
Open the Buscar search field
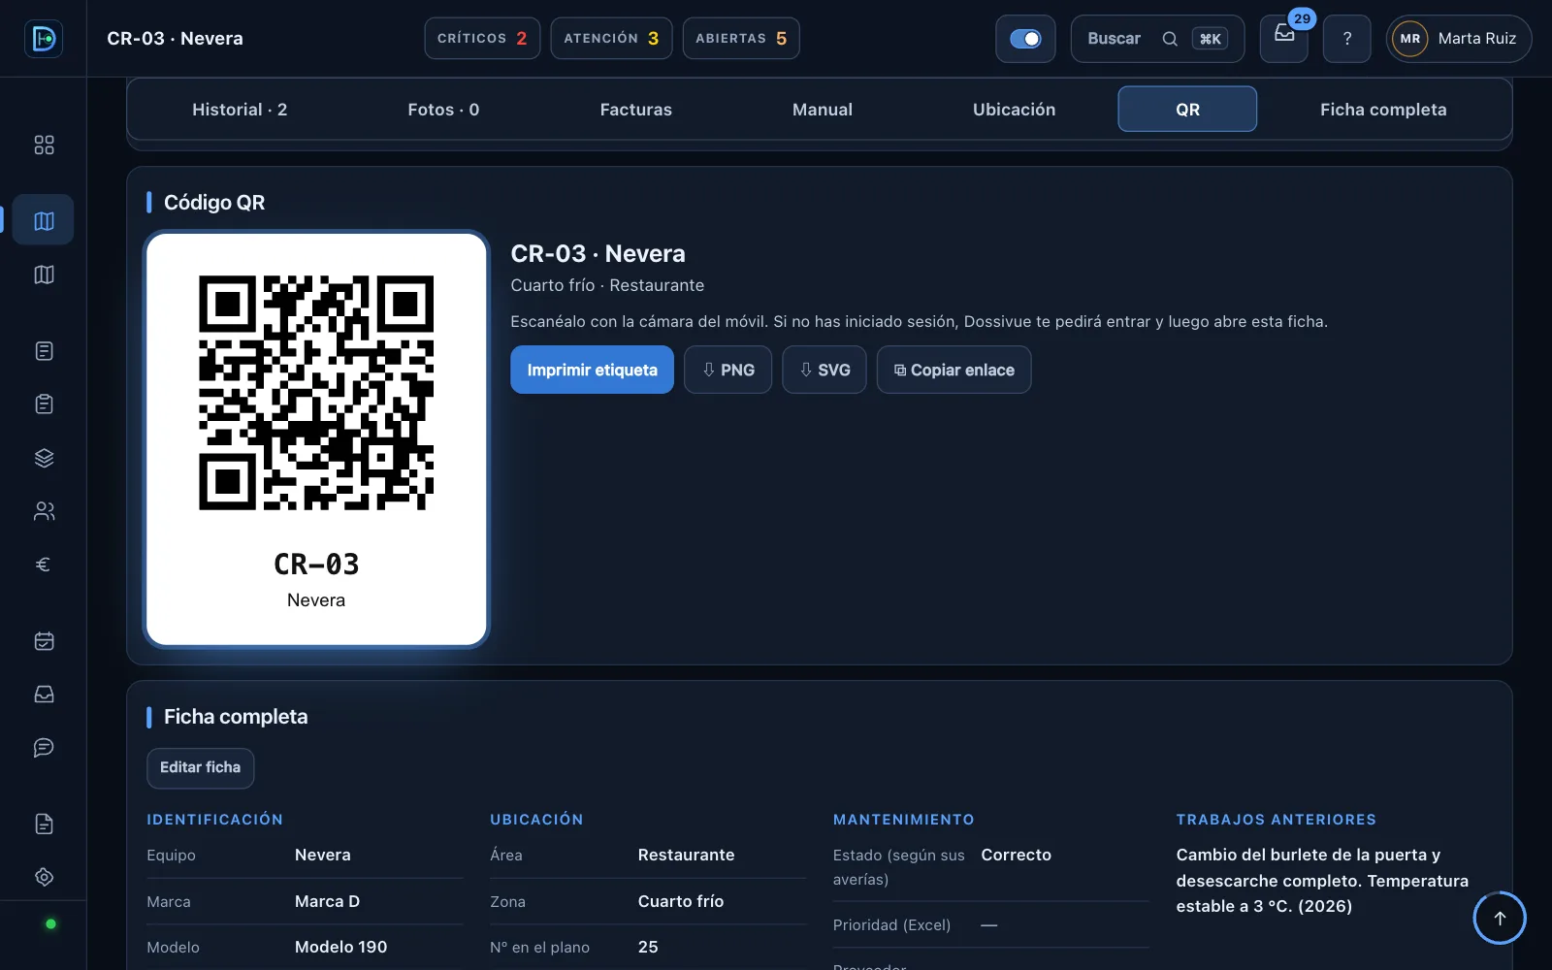(x=1157, y=39)
